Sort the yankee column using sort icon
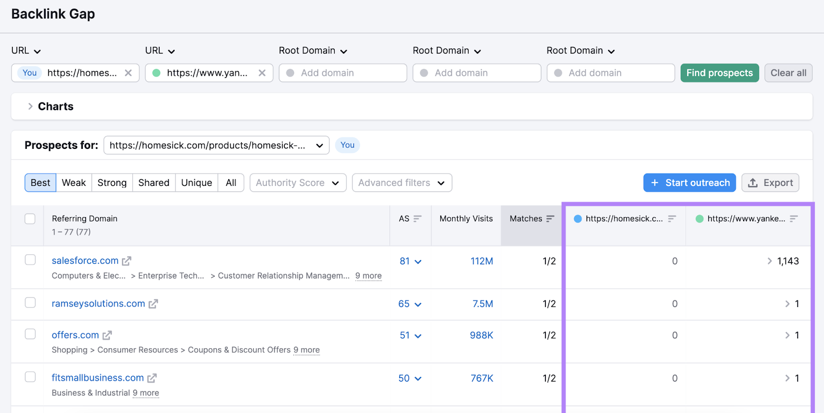The height and width of the screenshot is (413, 824). pos(794,219)
